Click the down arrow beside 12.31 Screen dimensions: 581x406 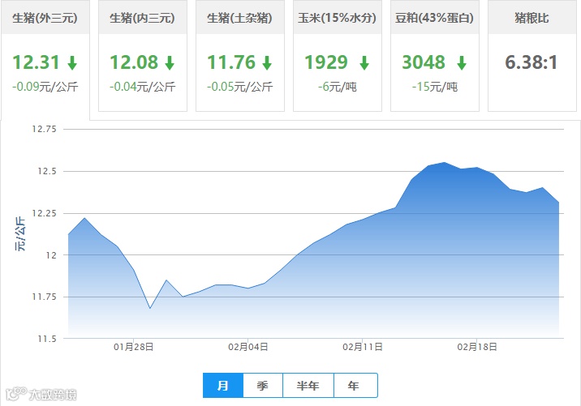72,63
